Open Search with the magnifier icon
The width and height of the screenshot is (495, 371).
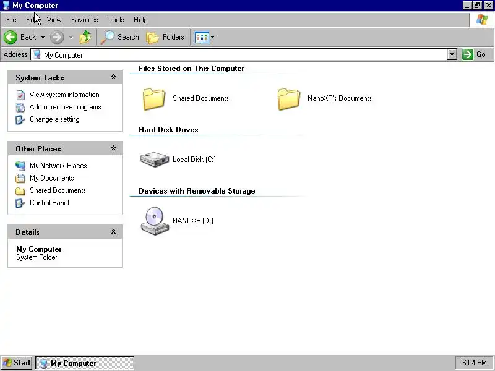[x=107, y=37]
